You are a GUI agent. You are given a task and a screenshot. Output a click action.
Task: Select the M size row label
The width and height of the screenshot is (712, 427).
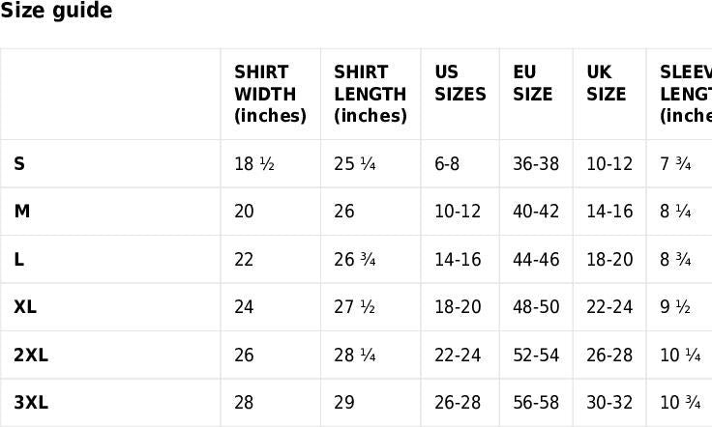[x=22, y=212]
